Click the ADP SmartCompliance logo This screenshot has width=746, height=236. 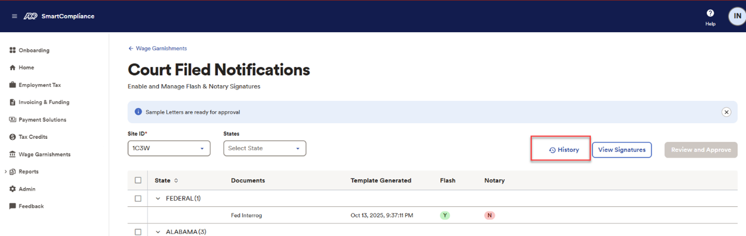59,16
